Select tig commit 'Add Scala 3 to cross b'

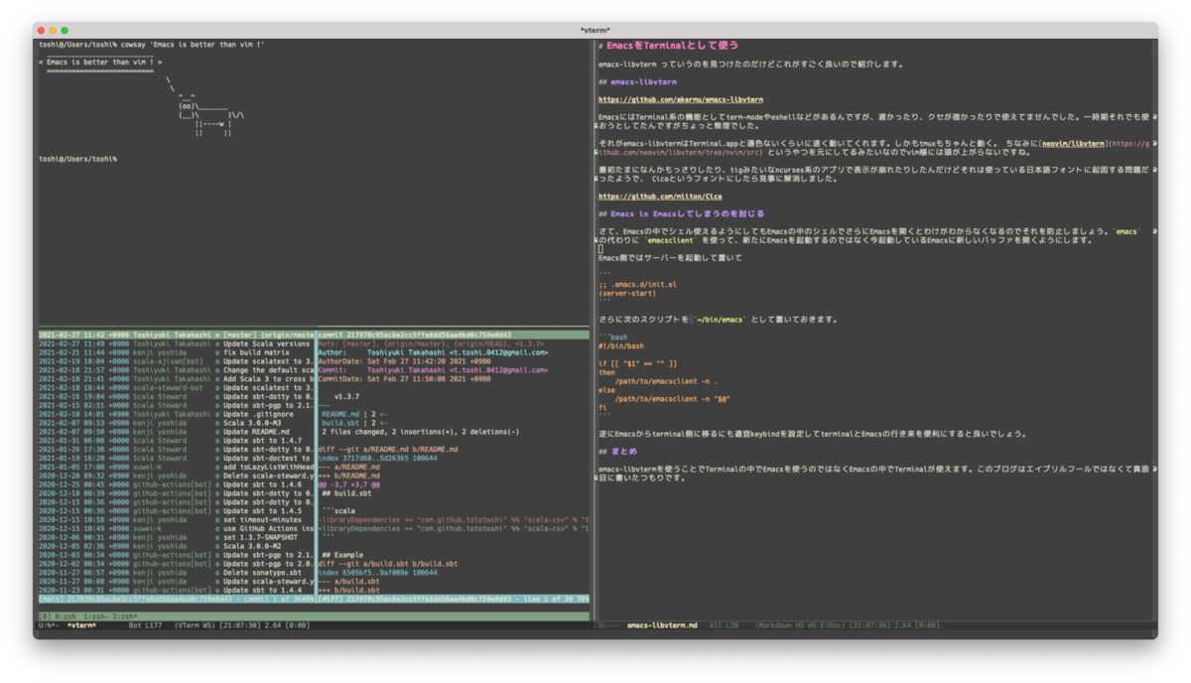(177, 379)
